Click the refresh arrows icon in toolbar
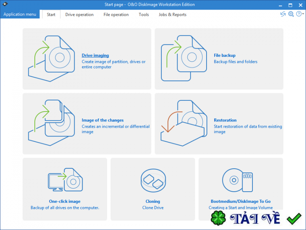The image size is (306, 230). (x=283, y=14)
